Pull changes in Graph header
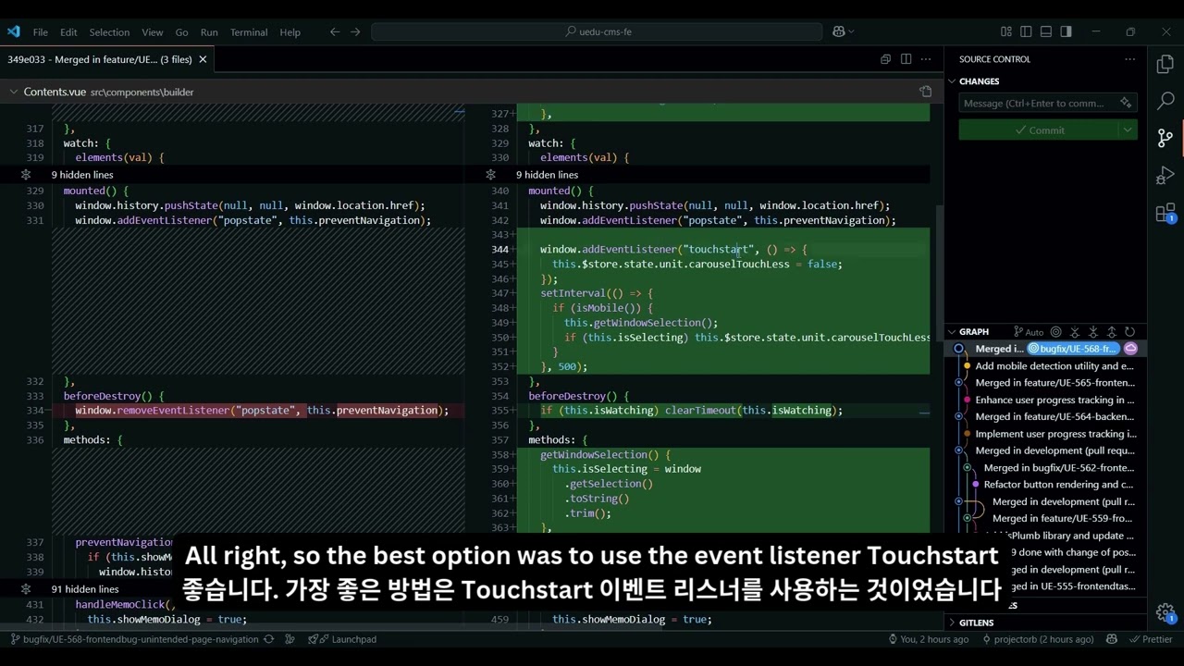1184x666 pixels. pos(1093,332)
